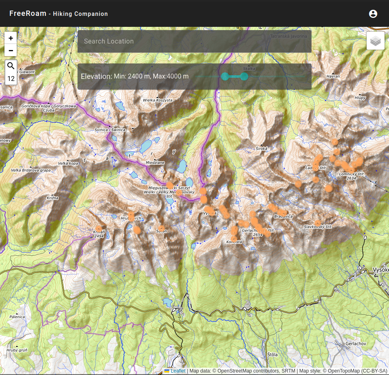Viewport: 389px width, 375px height.
Task: Click the Mięguszowiecki Szczyt Wielki label
Action: click(169, 192)
